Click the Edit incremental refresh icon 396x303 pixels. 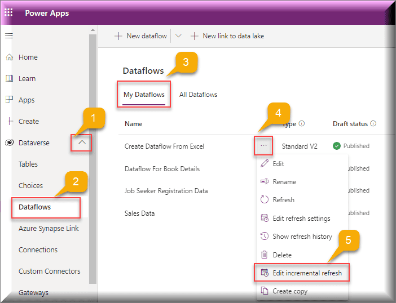click(x=265, y=273)
